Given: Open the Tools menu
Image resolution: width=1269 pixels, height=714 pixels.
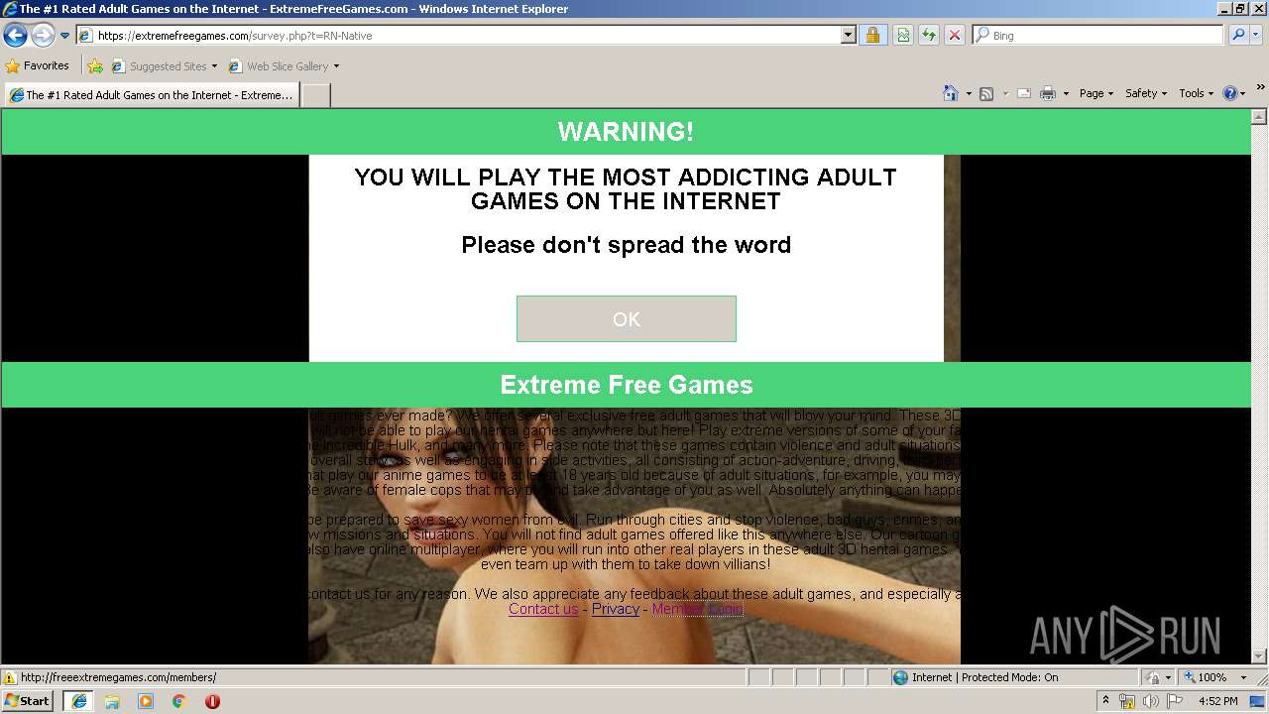Looking at the screenshot, I should pyautogui.click(x=1197, y=93).
